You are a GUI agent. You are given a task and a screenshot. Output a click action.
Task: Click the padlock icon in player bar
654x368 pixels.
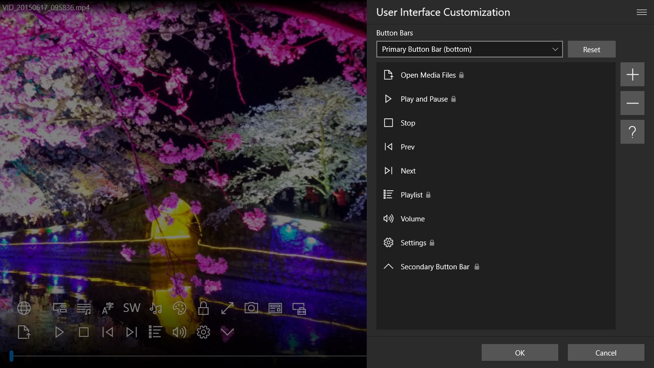(203, 308)
